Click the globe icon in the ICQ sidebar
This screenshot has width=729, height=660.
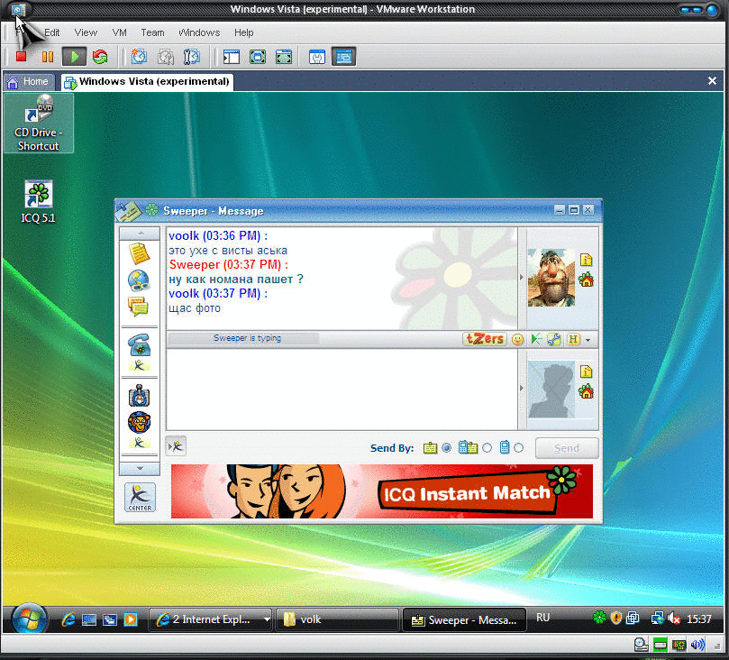click(x=139, y=280)
